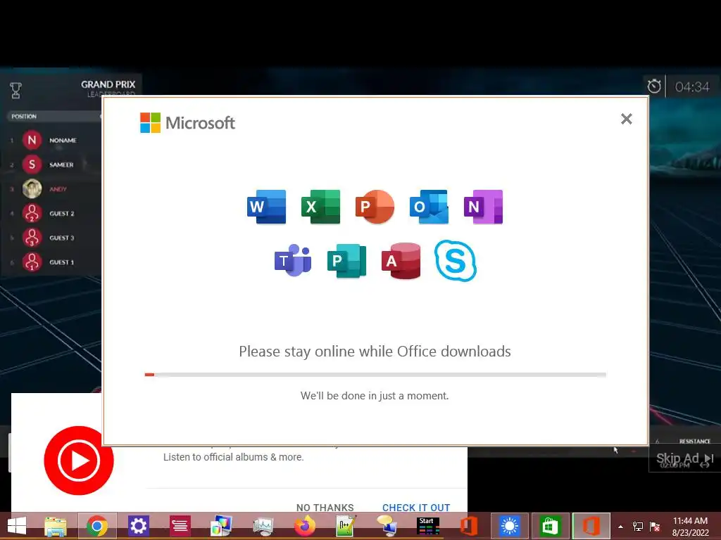Switch to Google Chrome on taskbar
Screen dimensions: 721x540
(x=97, y=526)
